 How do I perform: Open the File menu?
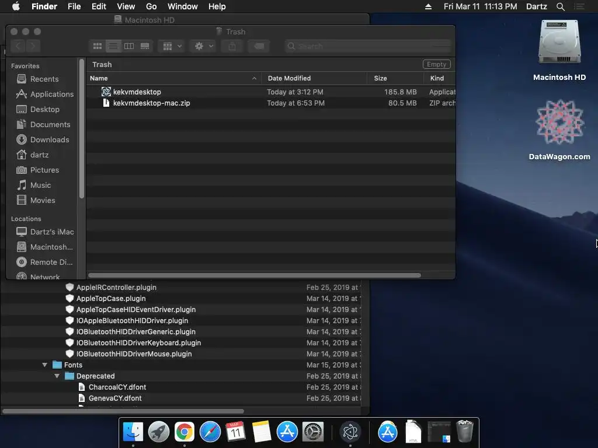pos(74,6)
